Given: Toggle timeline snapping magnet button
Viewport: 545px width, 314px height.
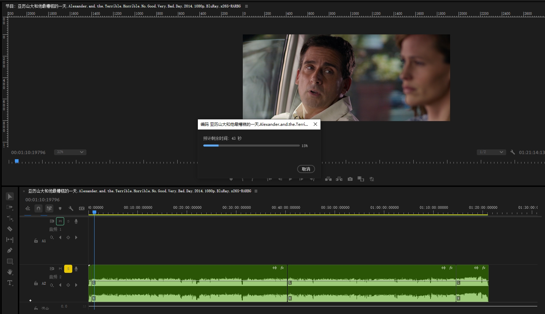Looking at the screenshot, I should point(38,208).
